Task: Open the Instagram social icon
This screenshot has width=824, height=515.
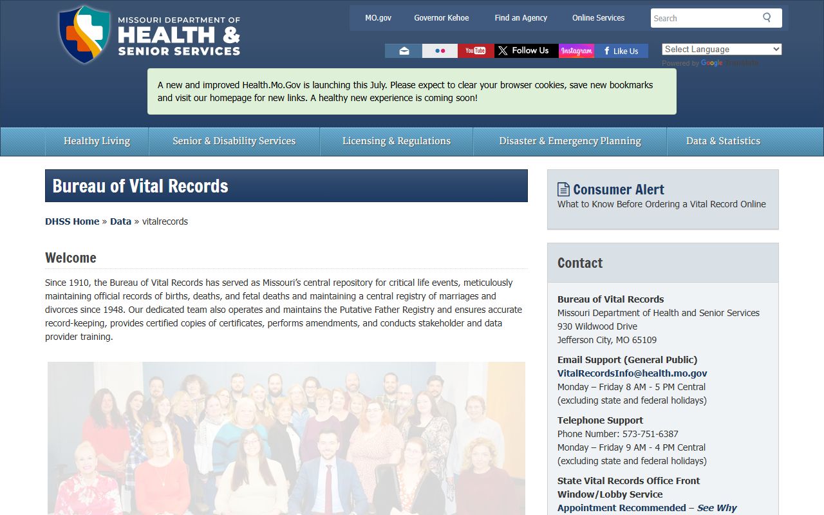Action: pyautogui.click(x=576, y=51)
